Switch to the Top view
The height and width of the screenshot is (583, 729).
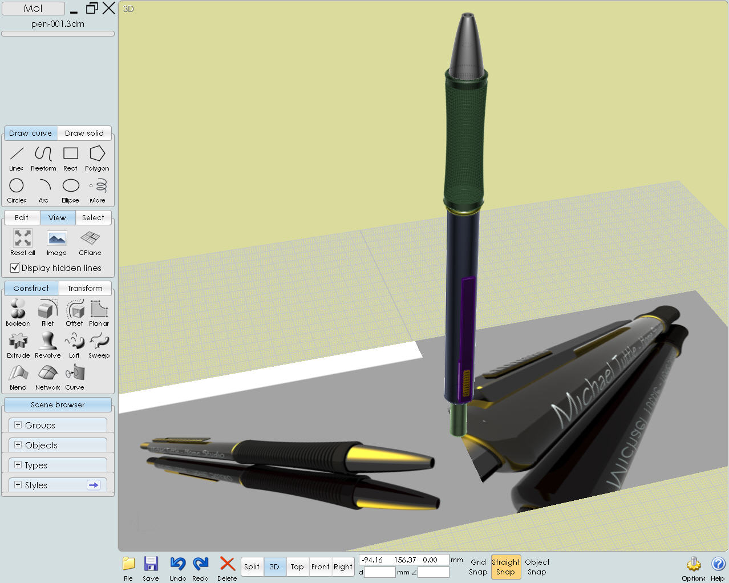tap(297, 566)
